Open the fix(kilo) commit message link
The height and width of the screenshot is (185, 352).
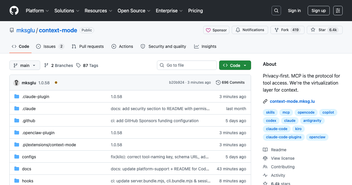tap(160, 157)
